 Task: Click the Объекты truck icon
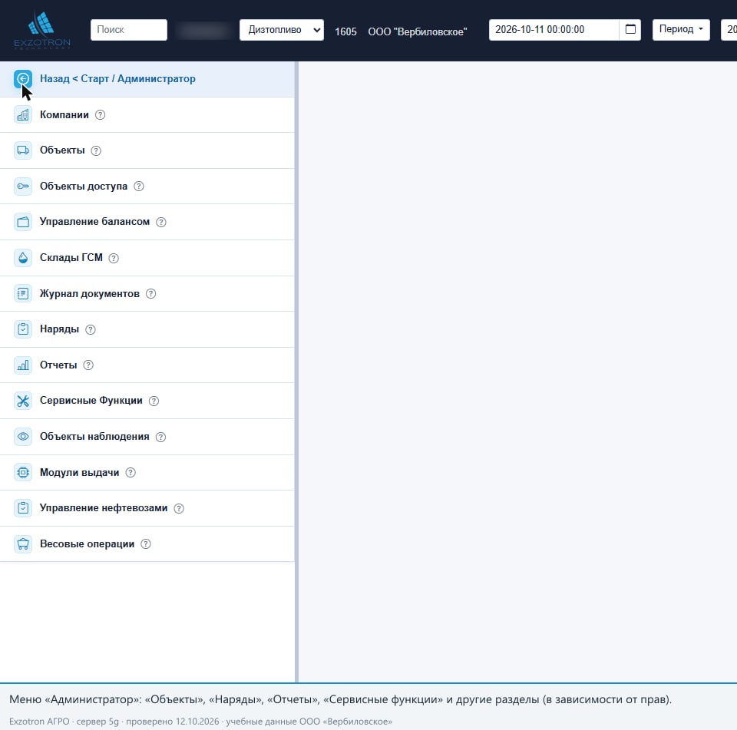click(22, 150)
